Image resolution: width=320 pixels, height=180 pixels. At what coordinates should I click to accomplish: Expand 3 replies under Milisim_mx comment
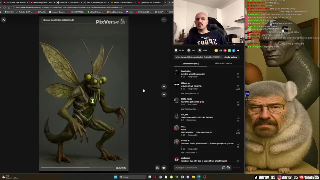point(190,93)
